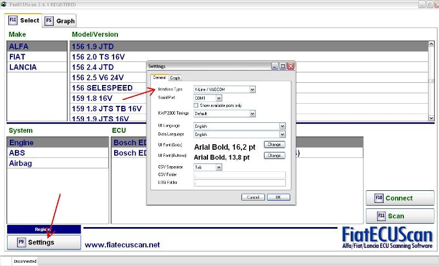
Task: Open Settings with the F9 button
Action: pos(44,242)
